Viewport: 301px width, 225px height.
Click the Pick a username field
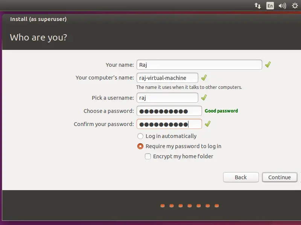pyautogui.click(x=167, y=97)
